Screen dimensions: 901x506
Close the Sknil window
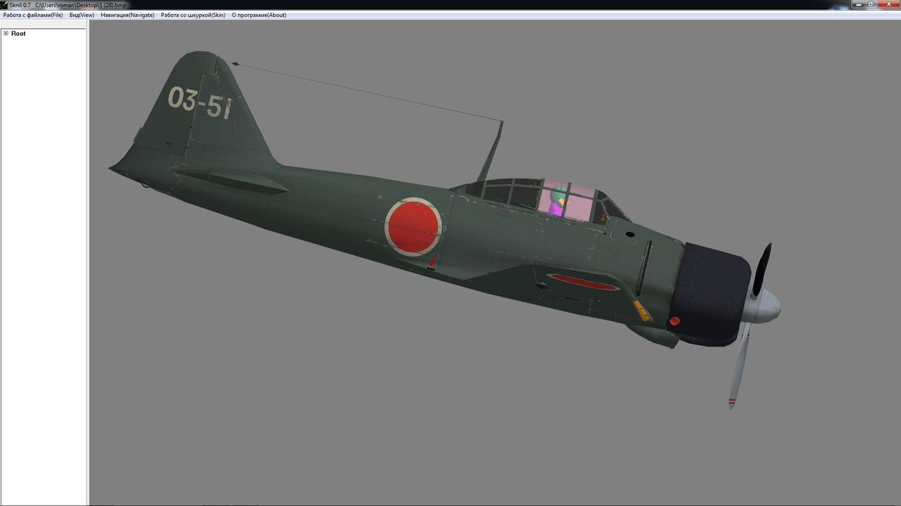(x=888, y=4)
